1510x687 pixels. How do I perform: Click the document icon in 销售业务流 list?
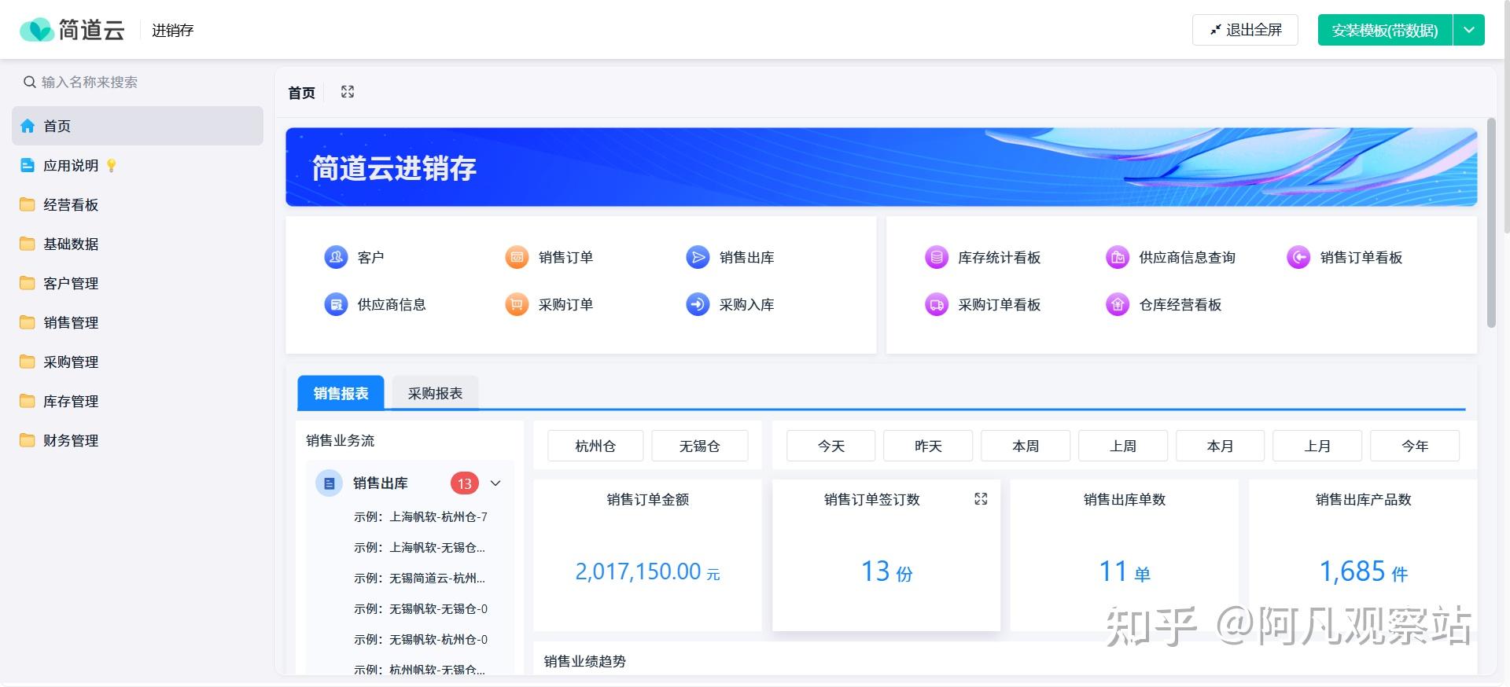[330, 483]
